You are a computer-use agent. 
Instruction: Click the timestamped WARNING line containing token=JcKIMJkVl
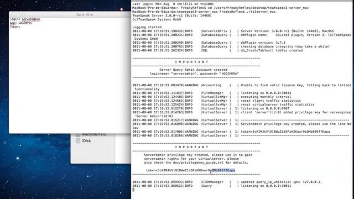tap(231, 132)
